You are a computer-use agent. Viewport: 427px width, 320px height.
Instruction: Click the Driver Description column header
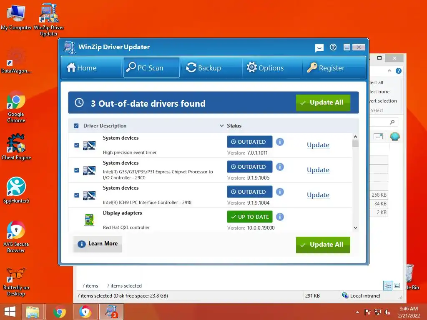[x=105, y=126]
